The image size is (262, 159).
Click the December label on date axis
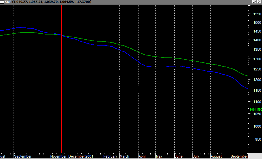tap(77, 156)
